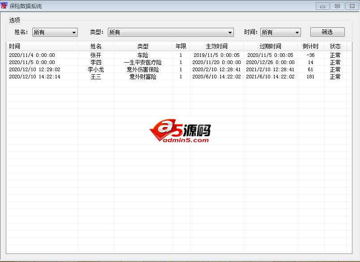Click the 过期时间 column header
The width and height of the screenshot is (360, 262).
[271, 46]
